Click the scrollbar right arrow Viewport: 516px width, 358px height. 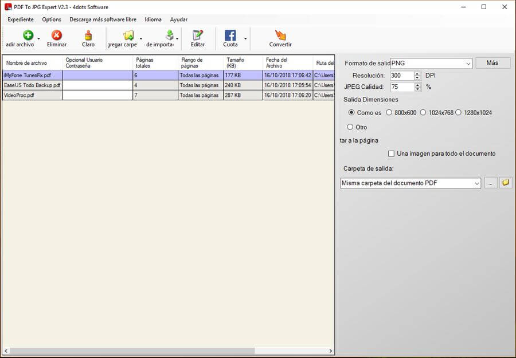331,351
